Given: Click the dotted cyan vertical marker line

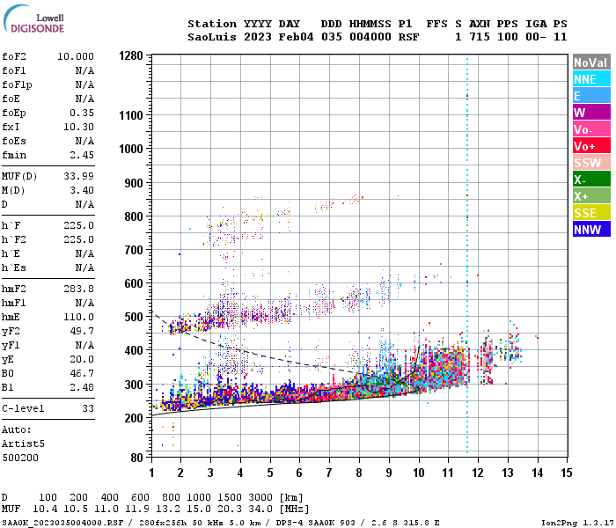Looking at the screenshot, I should (467, 255).
